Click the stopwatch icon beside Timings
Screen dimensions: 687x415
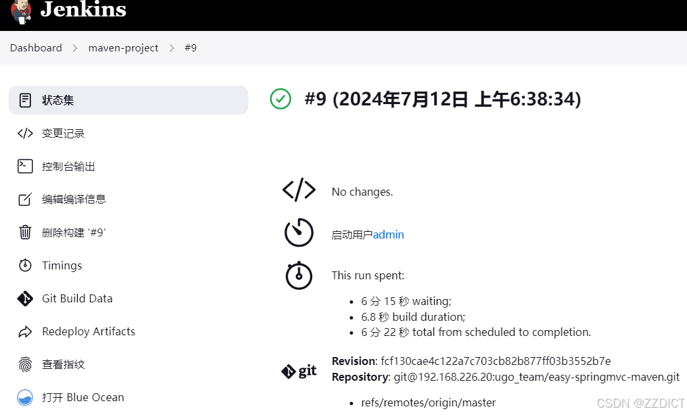(x=26, y=265)
